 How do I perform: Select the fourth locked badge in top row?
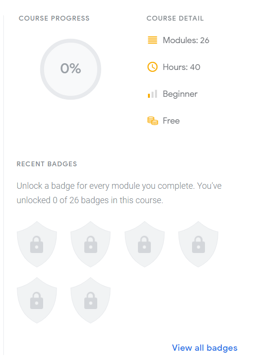point(198,244)
